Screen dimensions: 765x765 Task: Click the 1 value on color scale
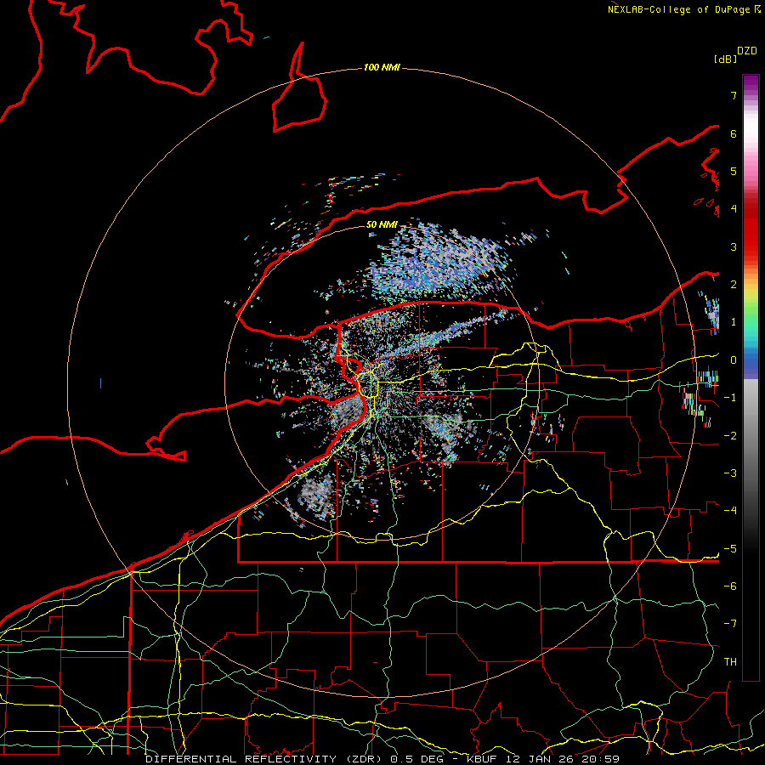click(734, 322)
